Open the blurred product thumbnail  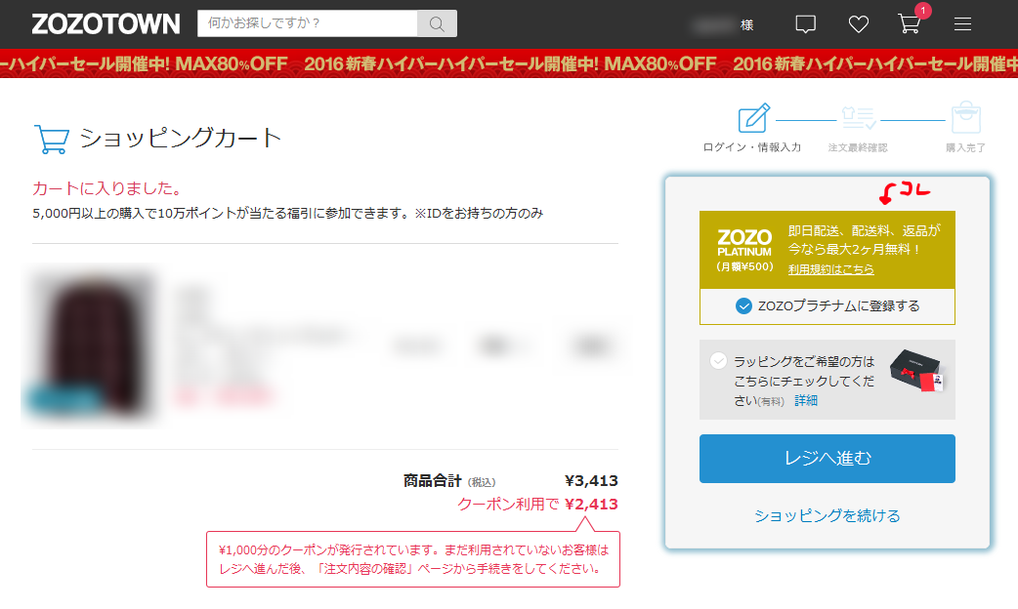tap(91, 345)
